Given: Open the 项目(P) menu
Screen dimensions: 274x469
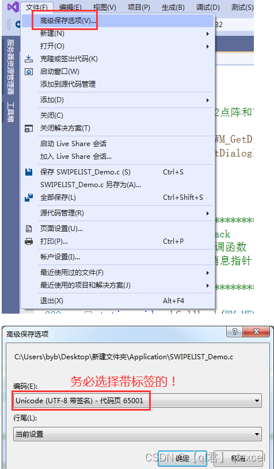Looking at the screenshot, I should pos(139,7).
